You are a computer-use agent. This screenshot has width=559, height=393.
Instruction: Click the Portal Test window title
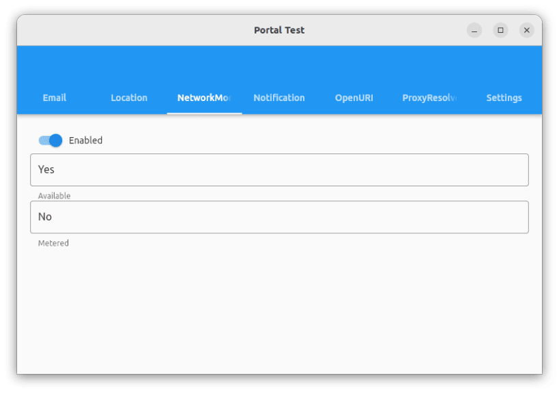tap(279, 30)
